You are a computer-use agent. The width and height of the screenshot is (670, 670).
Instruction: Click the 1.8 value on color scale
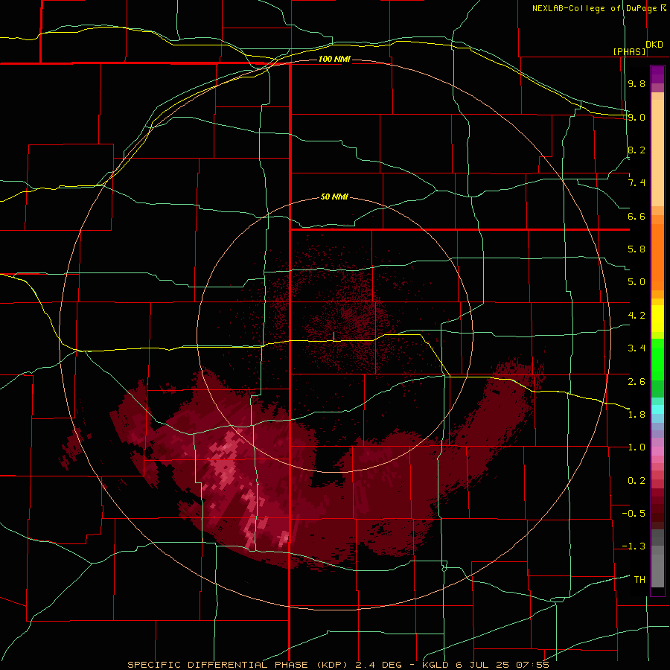(636, 415)
